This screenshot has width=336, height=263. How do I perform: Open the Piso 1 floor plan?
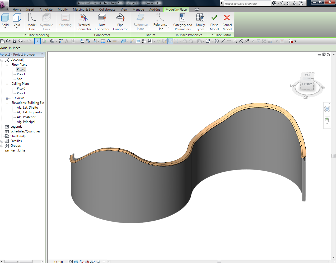[21, 74]
